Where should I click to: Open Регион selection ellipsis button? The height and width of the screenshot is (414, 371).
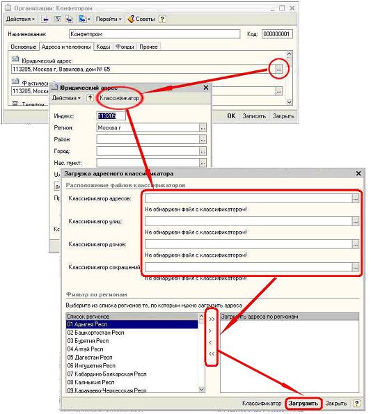coord(203,128)
